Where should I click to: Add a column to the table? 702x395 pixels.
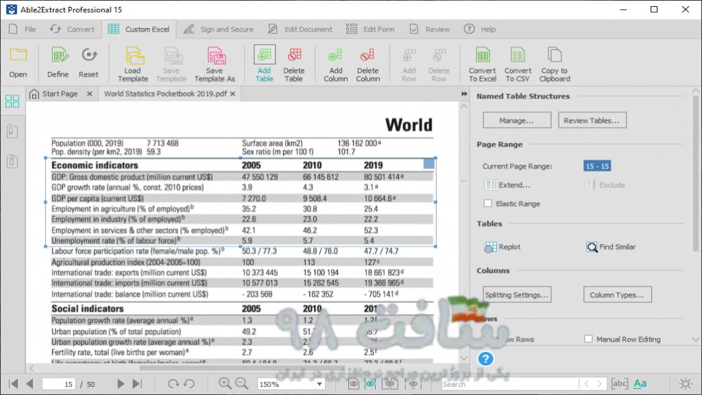335,64
